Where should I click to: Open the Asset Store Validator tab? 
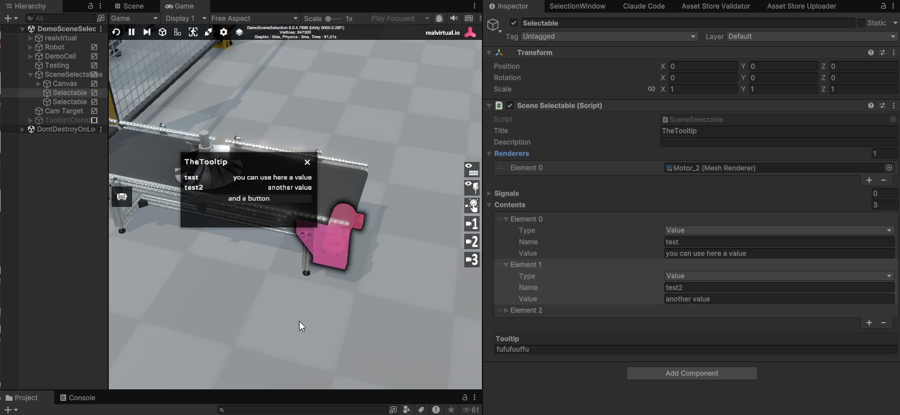pyautogui.click(x=716, y=6)
